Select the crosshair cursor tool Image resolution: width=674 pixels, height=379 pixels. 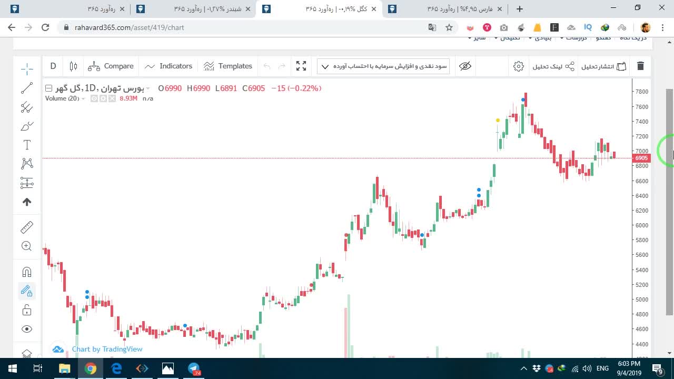27,68
